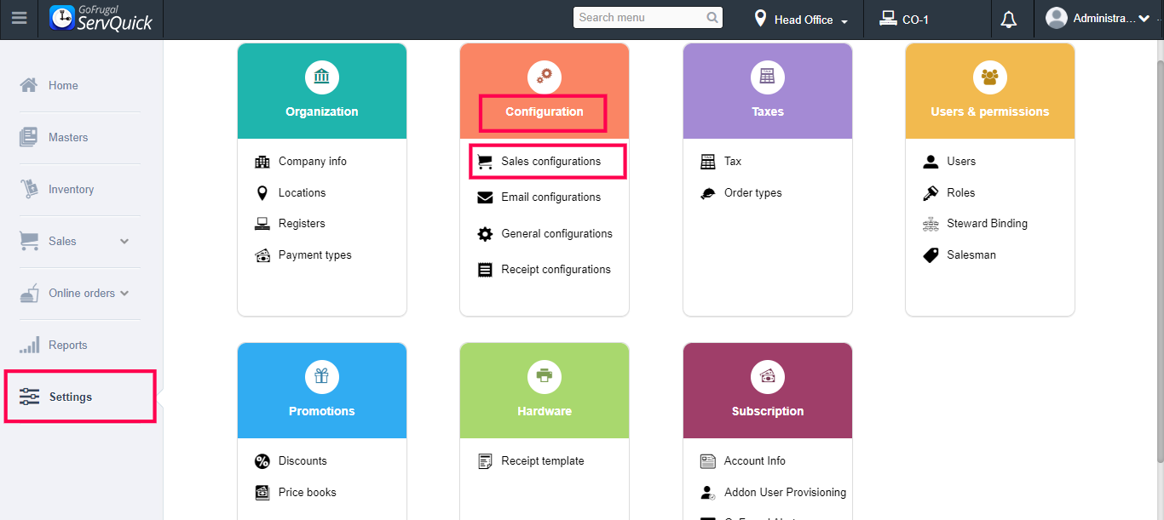Click the Taxes calculator icon

pyautogui.click(x=768, y=77)
